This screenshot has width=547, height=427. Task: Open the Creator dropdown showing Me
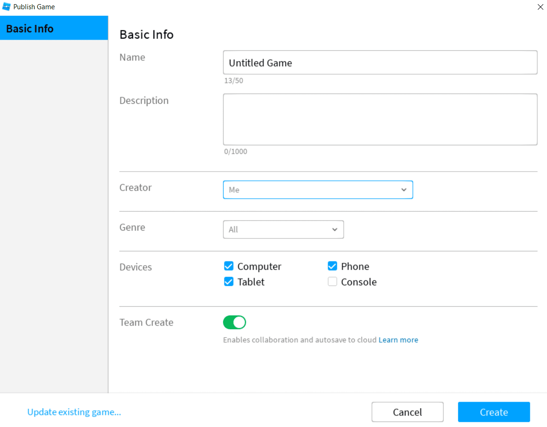coord(318,190)
